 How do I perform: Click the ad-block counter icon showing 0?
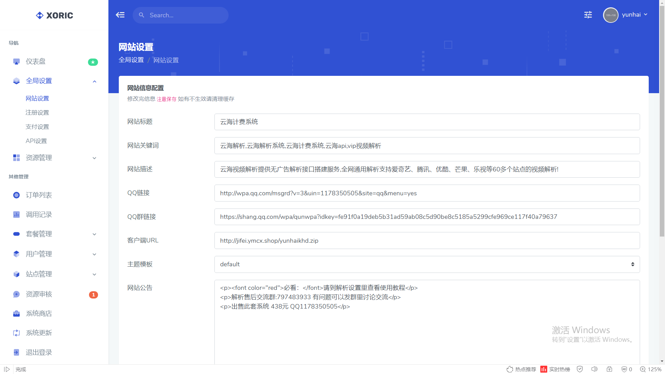pos(627,369)
